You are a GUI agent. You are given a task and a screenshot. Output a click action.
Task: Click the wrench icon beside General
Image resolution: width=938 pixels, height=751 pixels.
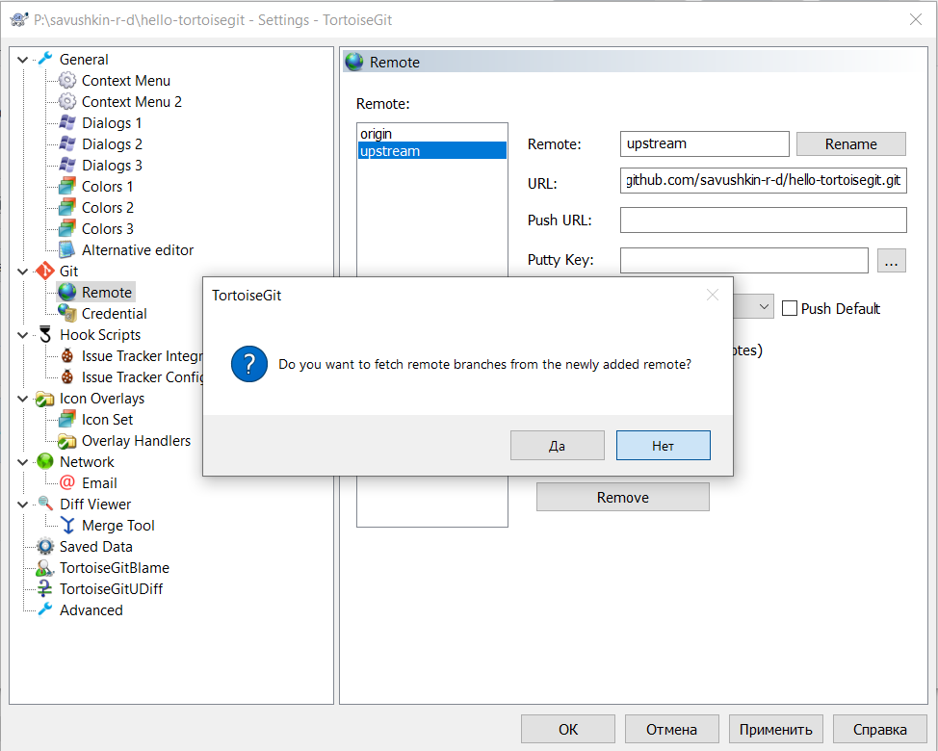(x=45, y=59)
